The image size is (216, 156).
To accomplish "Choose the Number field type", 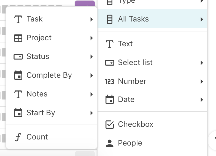I will point(152,81).
